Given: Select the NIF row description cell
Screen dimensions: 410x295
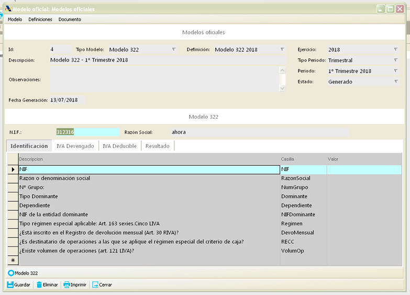Looking at the screenshot, I should pyautogui.click(x=149, y=169).
